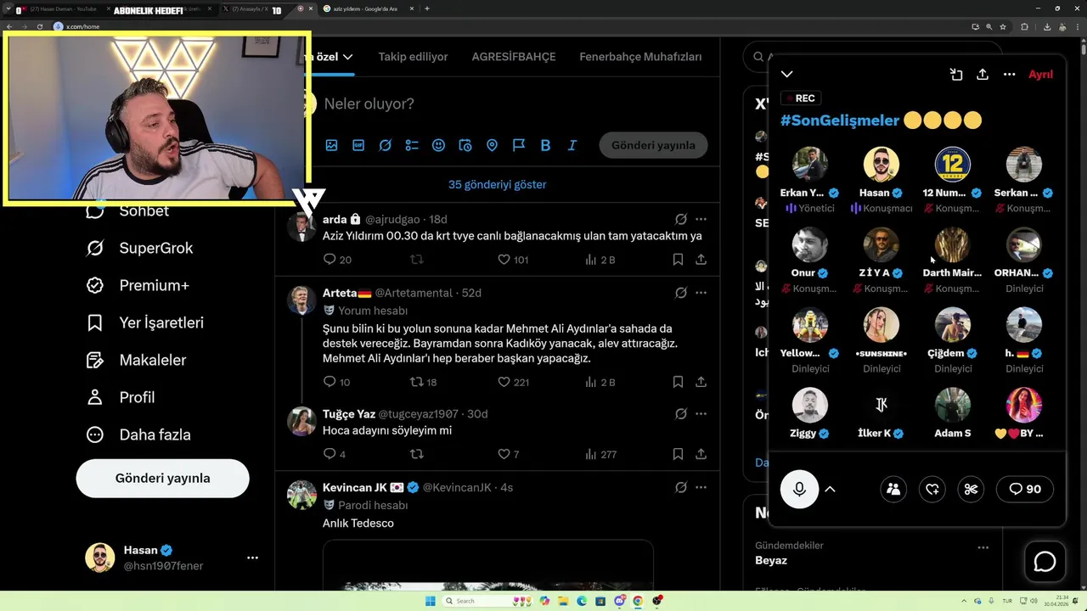Open more options on Tuğçe Yaz's post
Viewport: 1087px width, 611px height.
pyautogui.click(x=701, y=414)
